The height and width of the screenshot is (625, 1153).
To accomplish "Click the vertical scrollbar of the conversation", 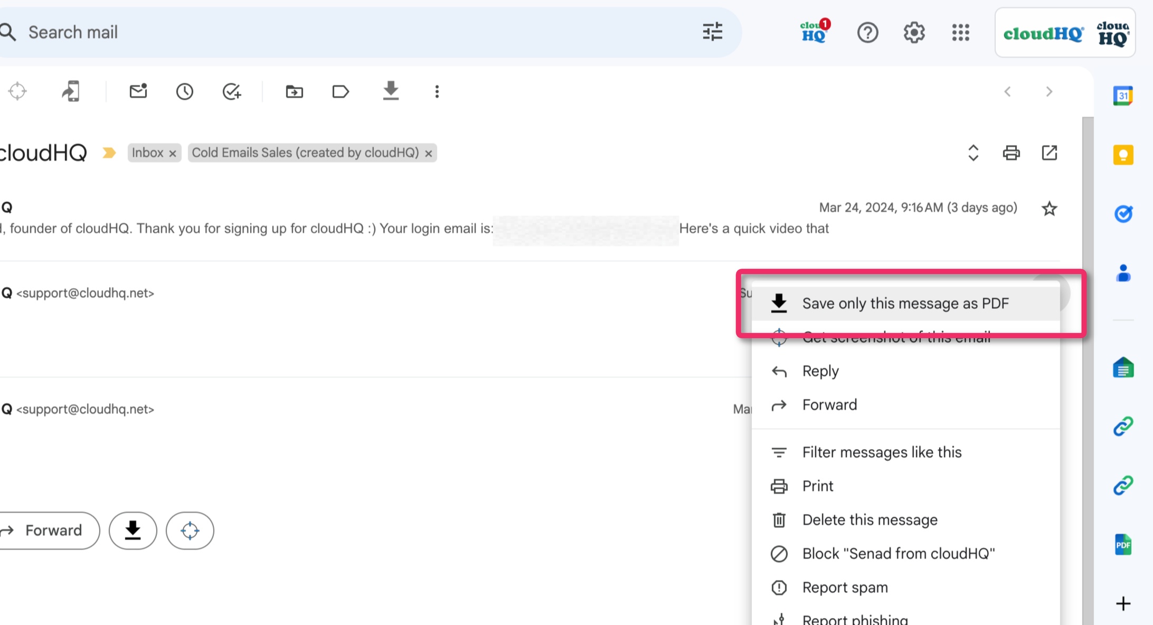I will (1088, 370).
